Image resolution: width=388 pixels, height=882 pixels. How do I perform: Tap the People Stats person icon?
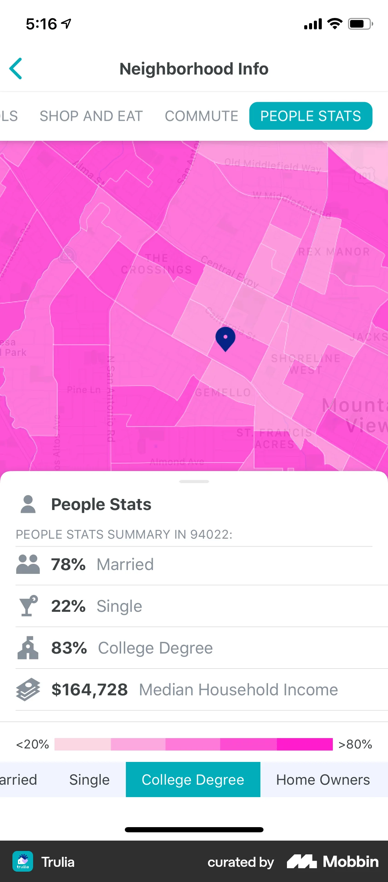(28, 504)
